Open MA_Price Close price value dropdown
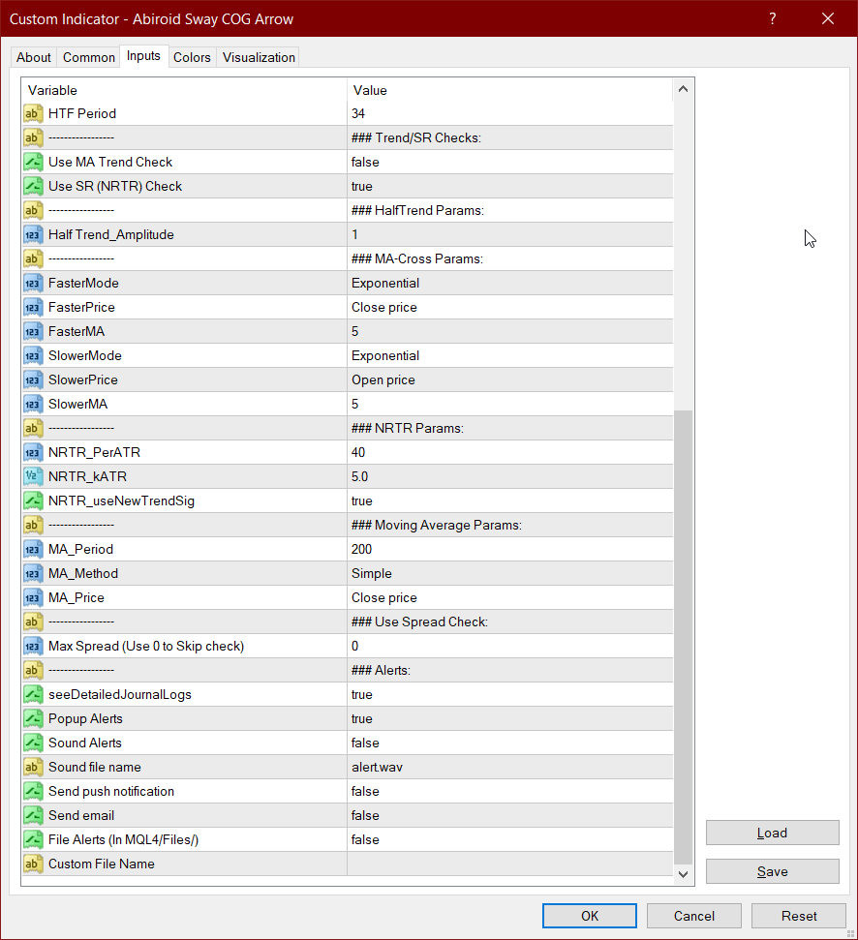The width and height of the screenshot is (858, 940). 509,597
